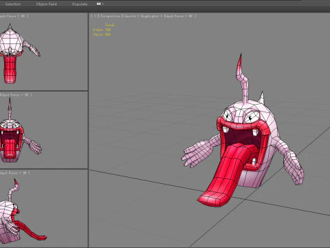330x248 pixels.
Task: Click the yellow Total statistics header
Action: [109, 25]
